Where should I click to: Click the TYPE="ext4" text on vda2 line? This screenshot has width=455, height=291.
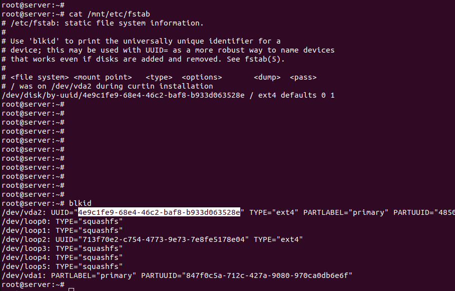tap(274, 212)
